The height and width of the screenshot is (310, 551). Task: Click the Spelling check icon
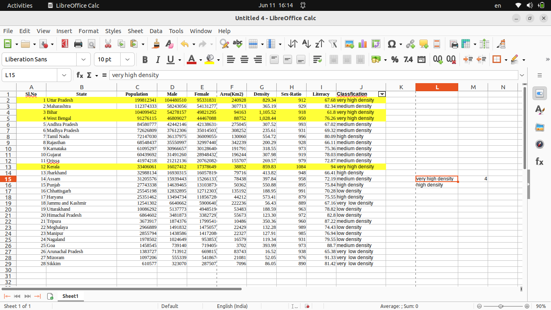click(238, 44)
